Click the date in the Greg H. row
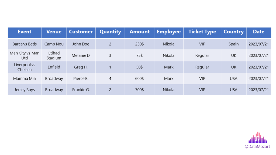The image size is (276, 155). [259, 67]
